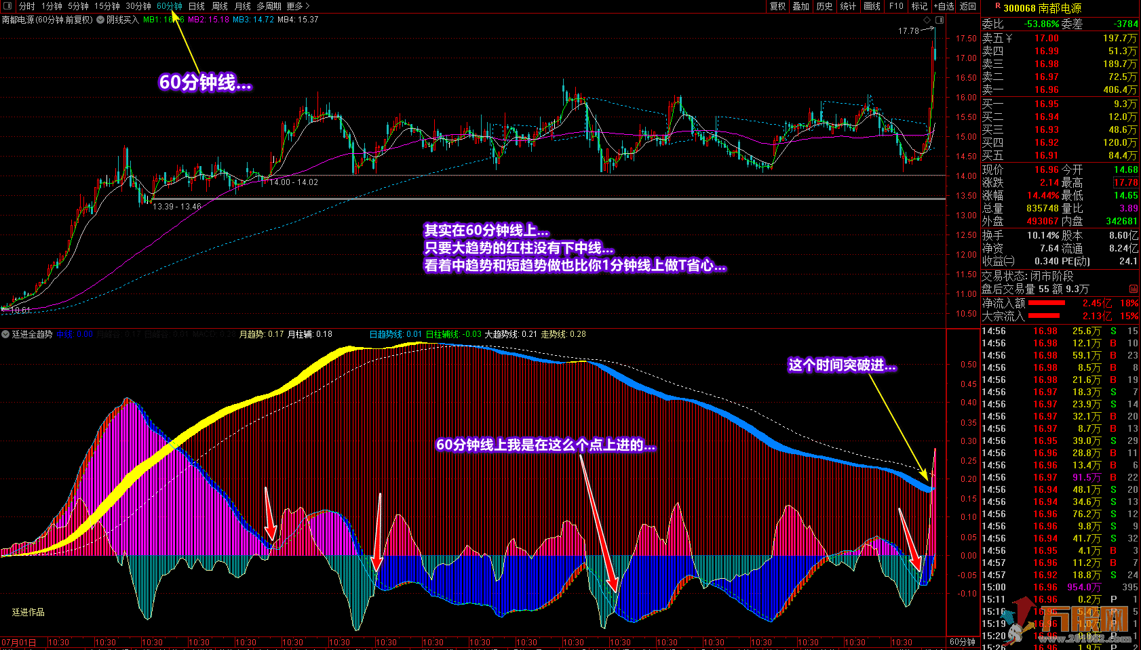This screenshot has width=1141, height=650.
Task: Expand the 更多 periods menu
Action: [x=298, y=6]
